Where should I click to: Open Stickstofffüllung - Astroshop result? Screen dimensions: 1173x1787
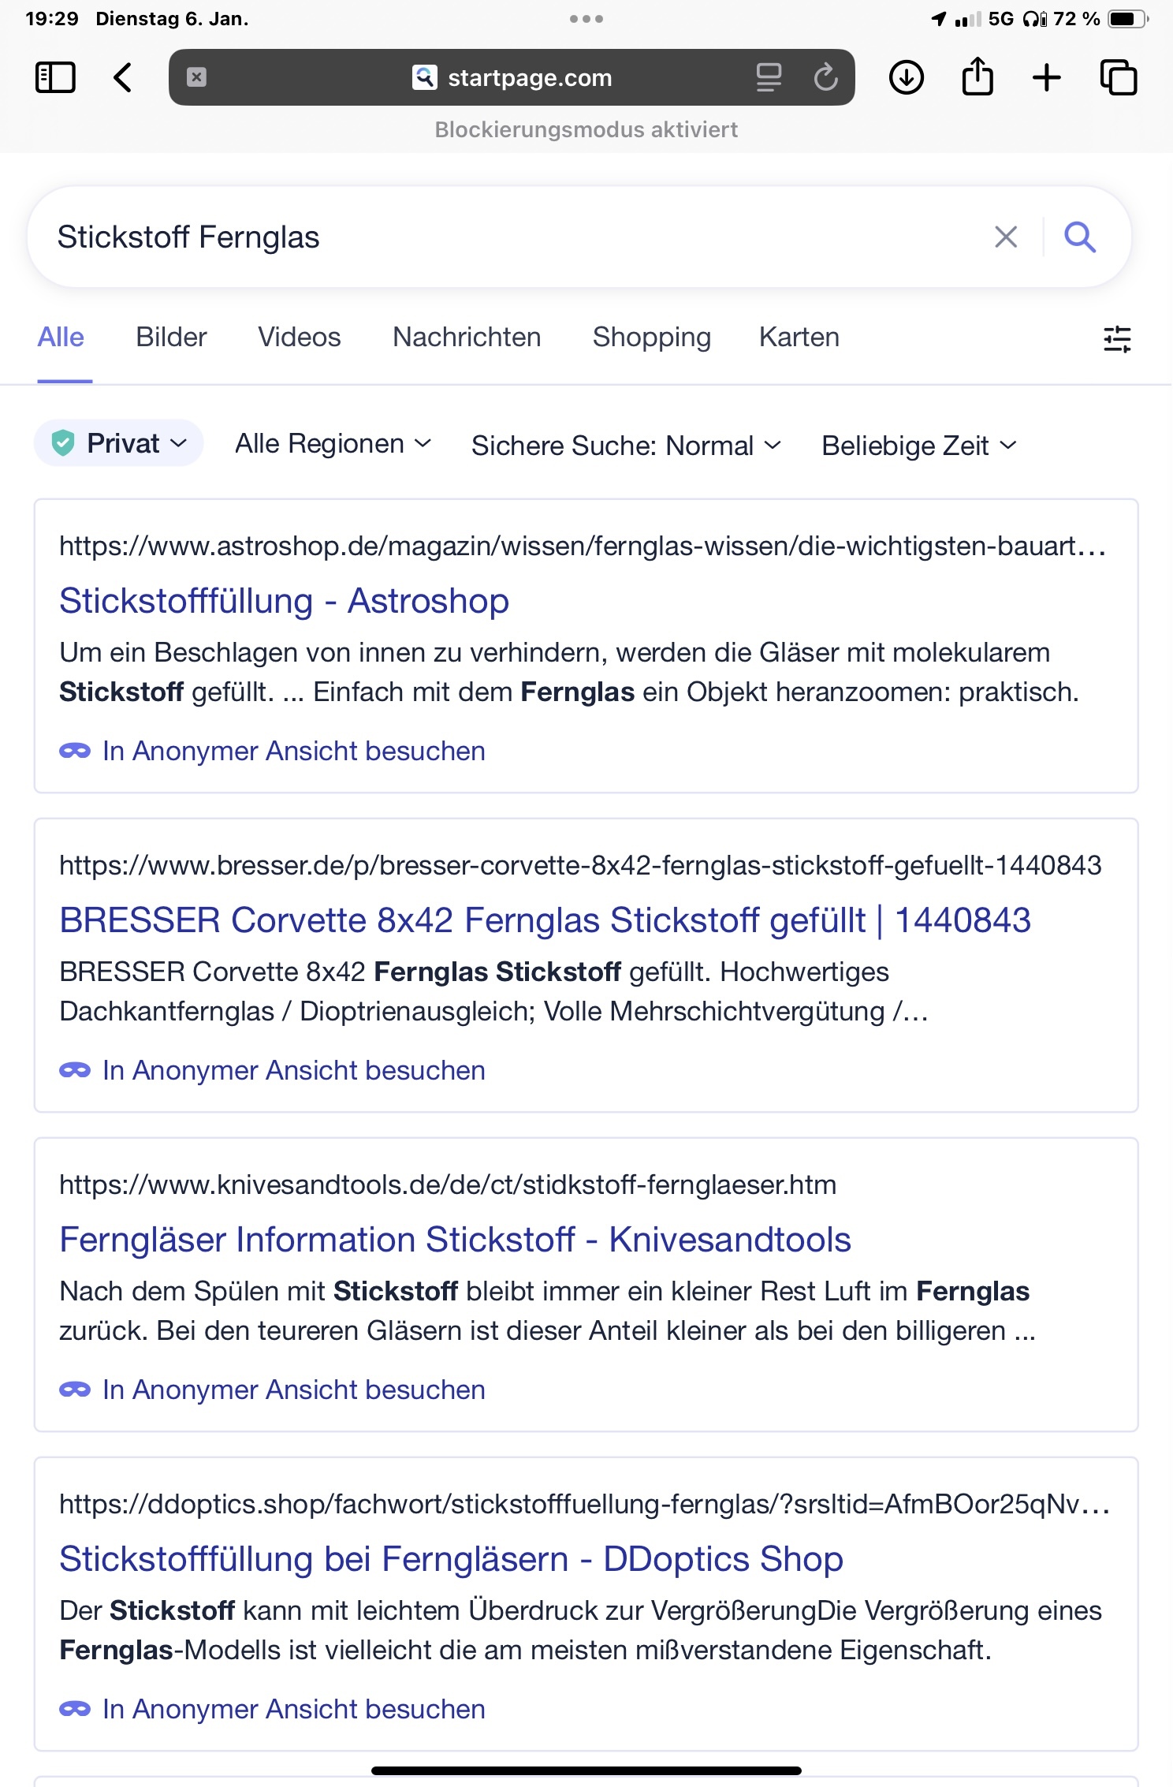284,601
